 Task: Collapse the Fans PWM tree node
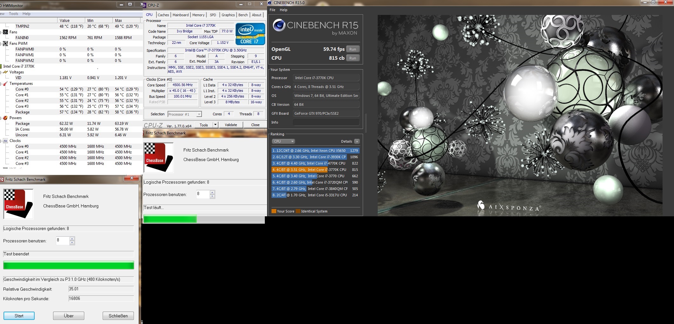[x=1, y=44]
